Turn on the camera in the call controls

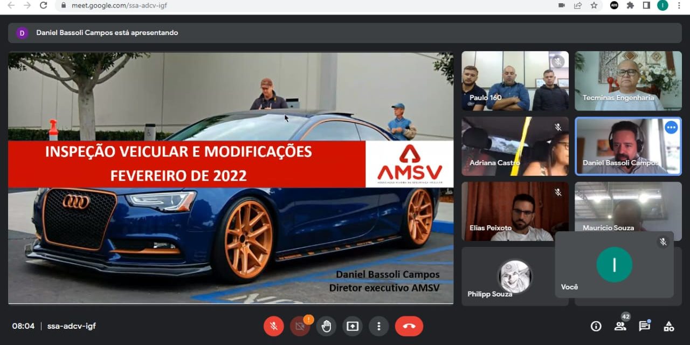[300, 326]
